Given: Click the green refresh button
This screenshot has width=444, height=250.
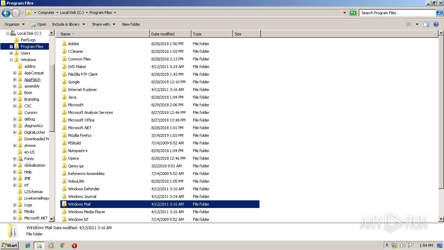Looking at the screenshot, I should point(353,13).
